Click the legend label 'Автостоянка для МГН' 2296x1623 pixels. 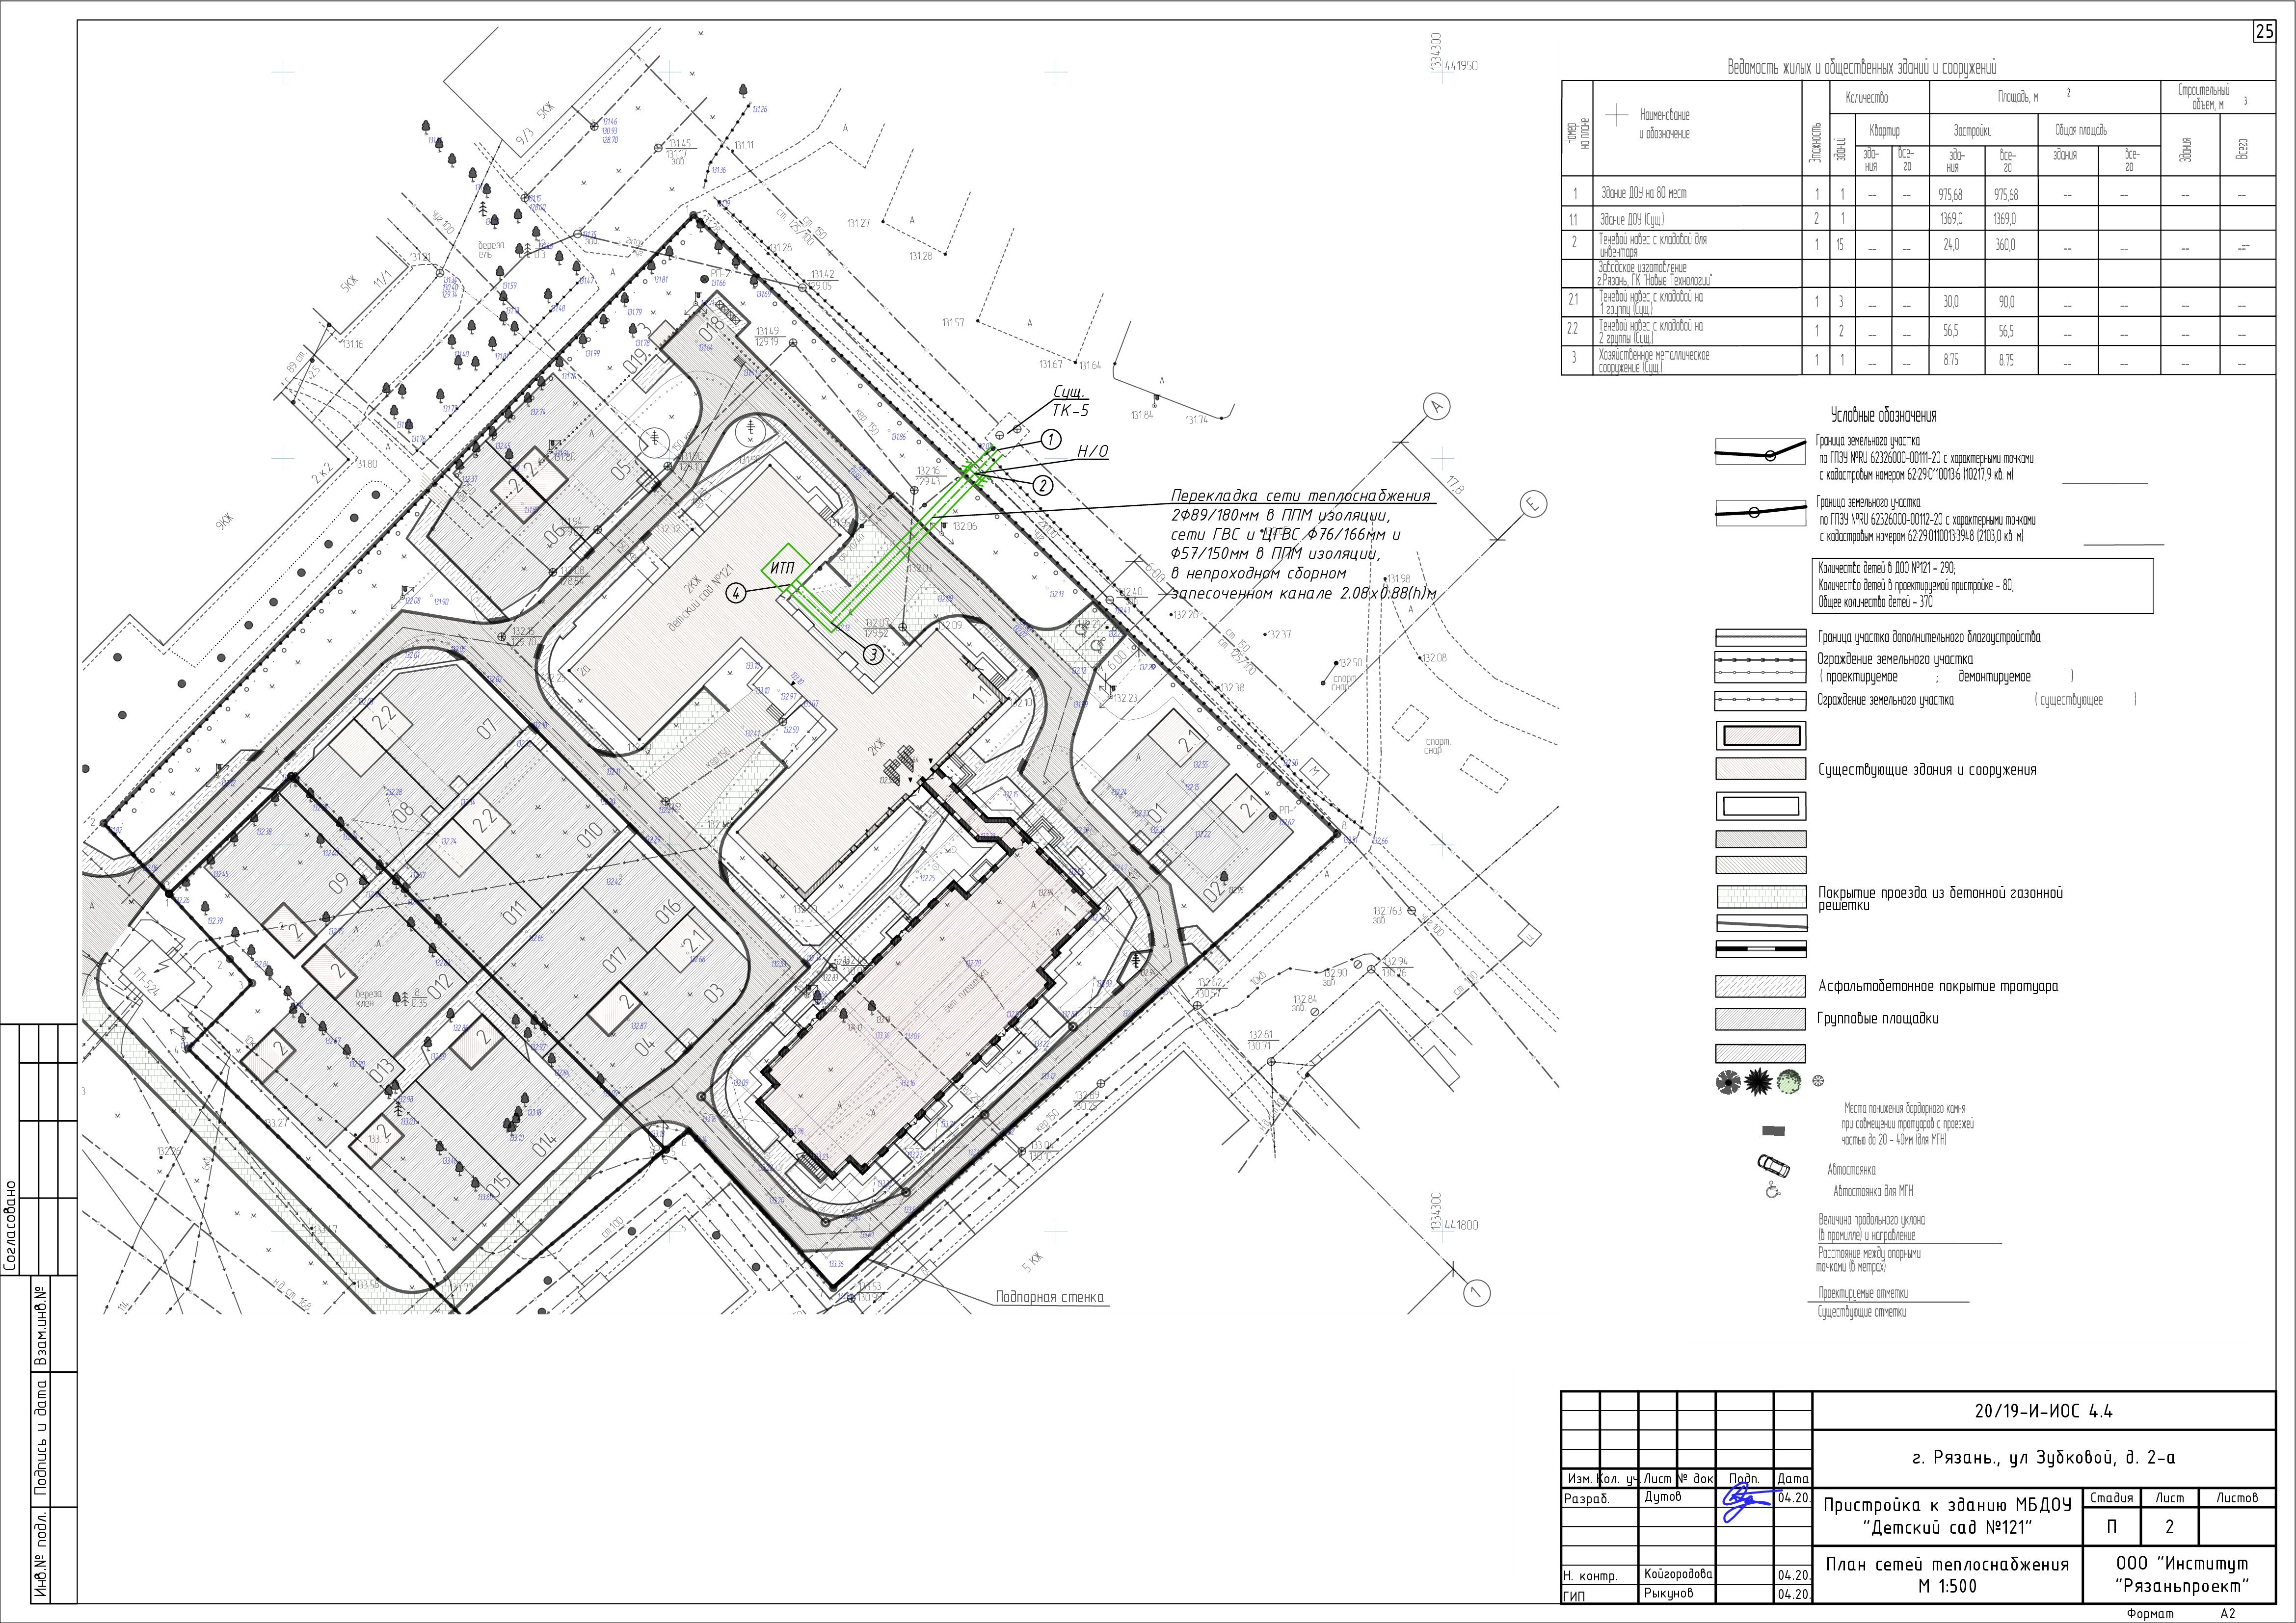1873,1191
